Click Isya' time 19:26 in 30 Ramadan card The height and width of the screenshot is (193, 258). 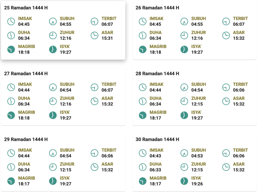tap(197, 184)
